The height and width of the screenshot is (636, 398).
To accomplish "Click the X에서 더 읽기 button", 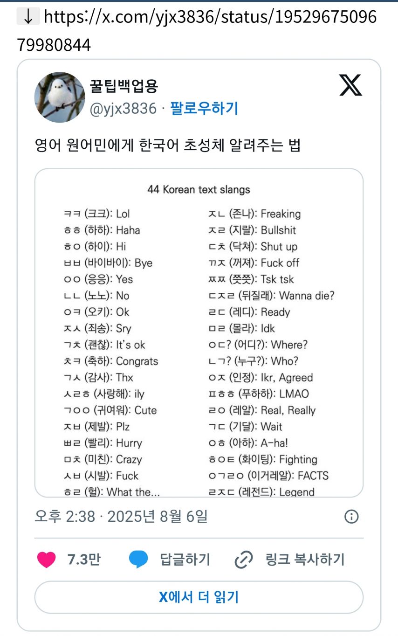I will (x=199, y=597).
